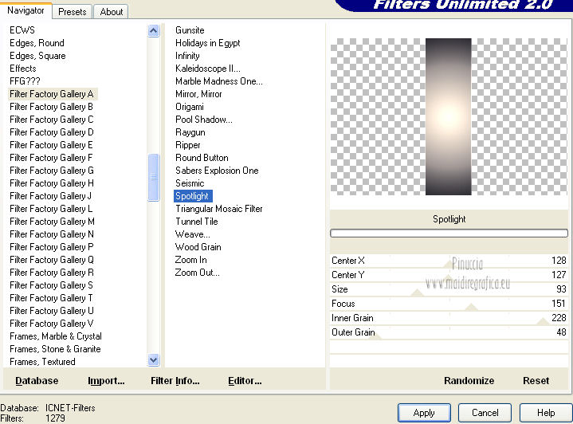Select Edges, Square category
This screenshot has height=424, width=573.
pos(37,56)
